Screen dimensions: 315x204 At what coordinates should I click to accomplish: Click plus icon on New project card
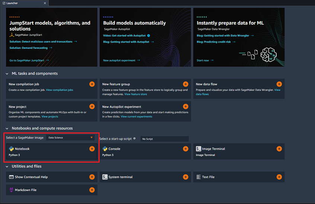92,106
